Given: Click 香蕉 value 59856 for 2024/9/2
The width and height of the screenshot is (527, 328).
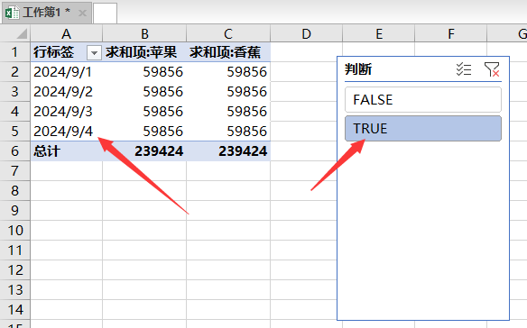Looking at the screenshot, I should click(228, 92).
